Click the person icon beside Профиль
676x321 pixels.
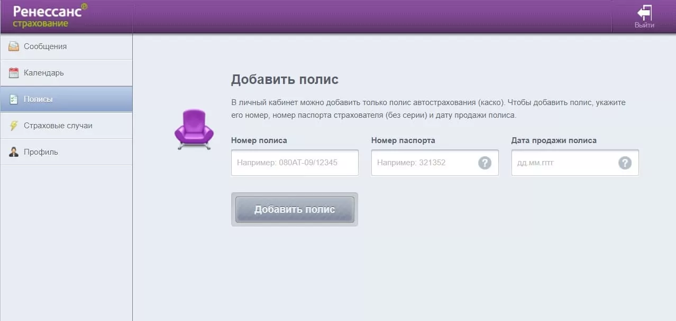point(14,152)
